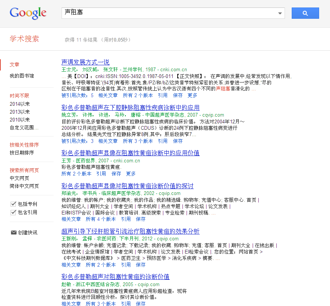
Task: Click 被引用次数：5 link
Action: click(x=77, y=96)
